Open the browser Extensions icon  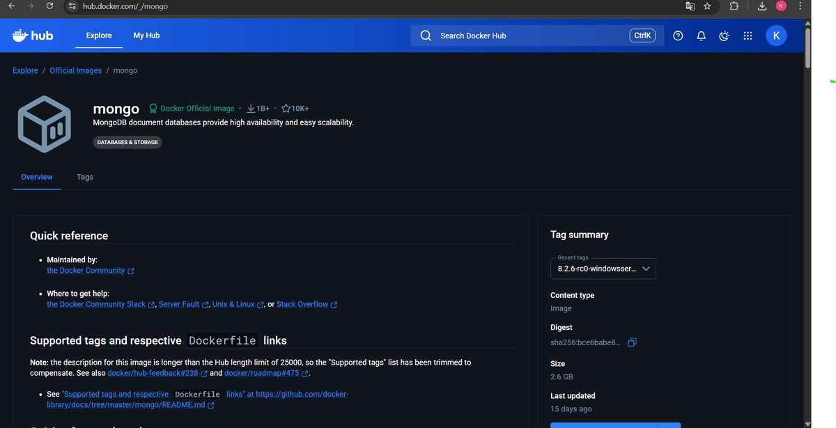click(x=733, y=6)
